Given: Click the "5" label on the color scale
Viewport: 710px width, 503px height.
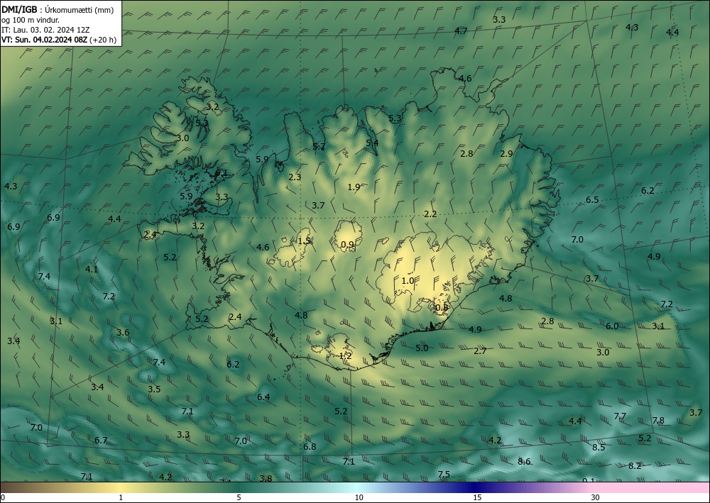Looking at the screenshot, I should tap(239, 498).
